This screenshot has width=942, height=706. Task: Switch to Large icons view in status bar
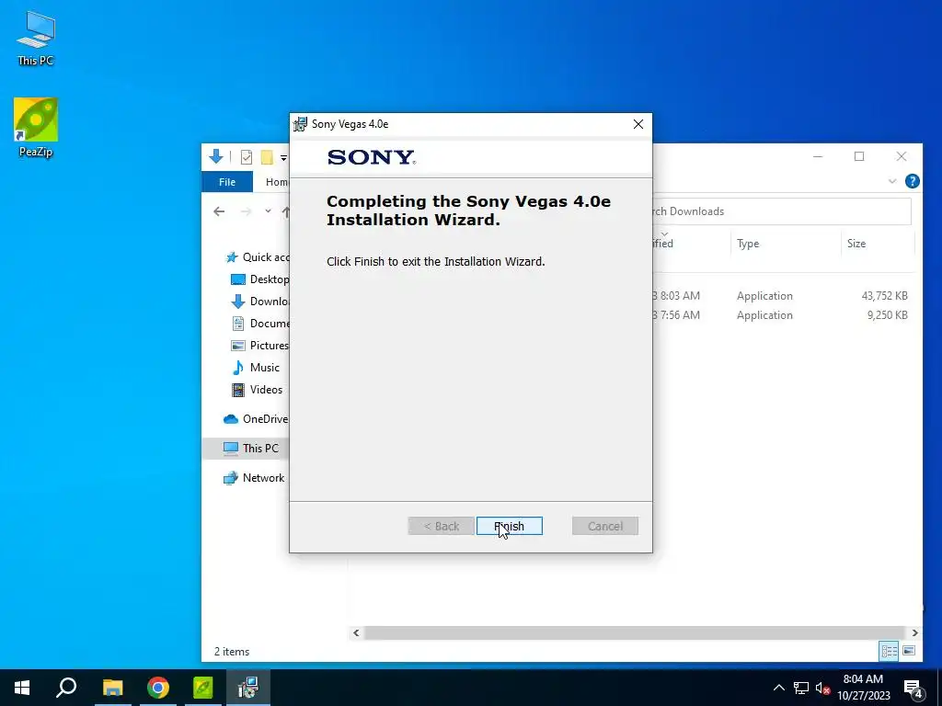[909, 651]
